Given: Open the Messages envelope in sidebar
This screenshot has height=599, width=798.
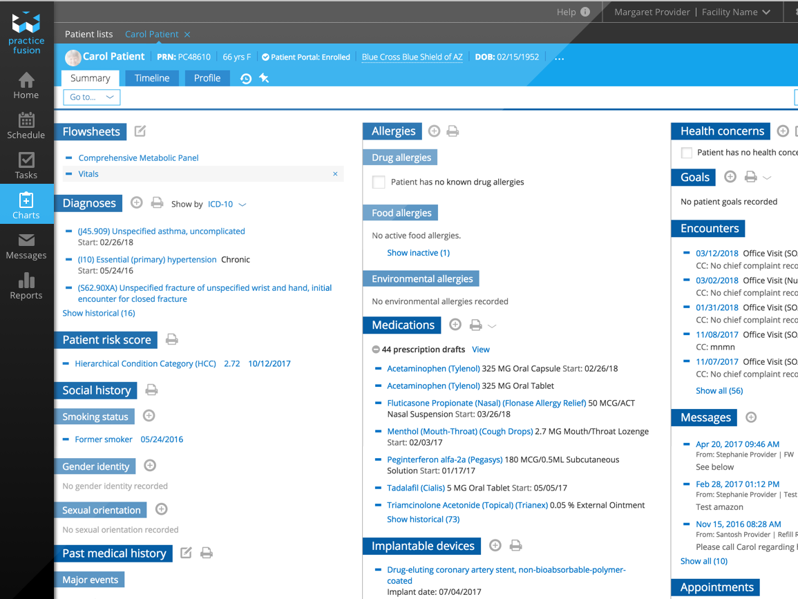Looking at the screenshot, I should (26, 246).
